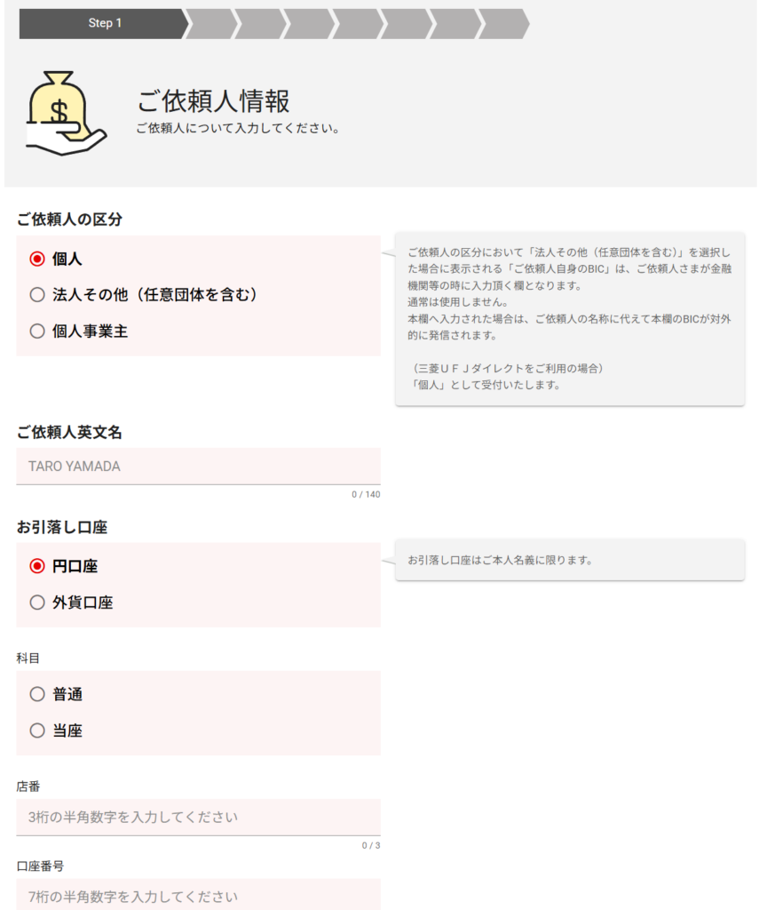The width and height of the screenshot is (767, 910).
Task: Select the 個人 radio button
Action: pyautogui.click(x=37, y=259)
